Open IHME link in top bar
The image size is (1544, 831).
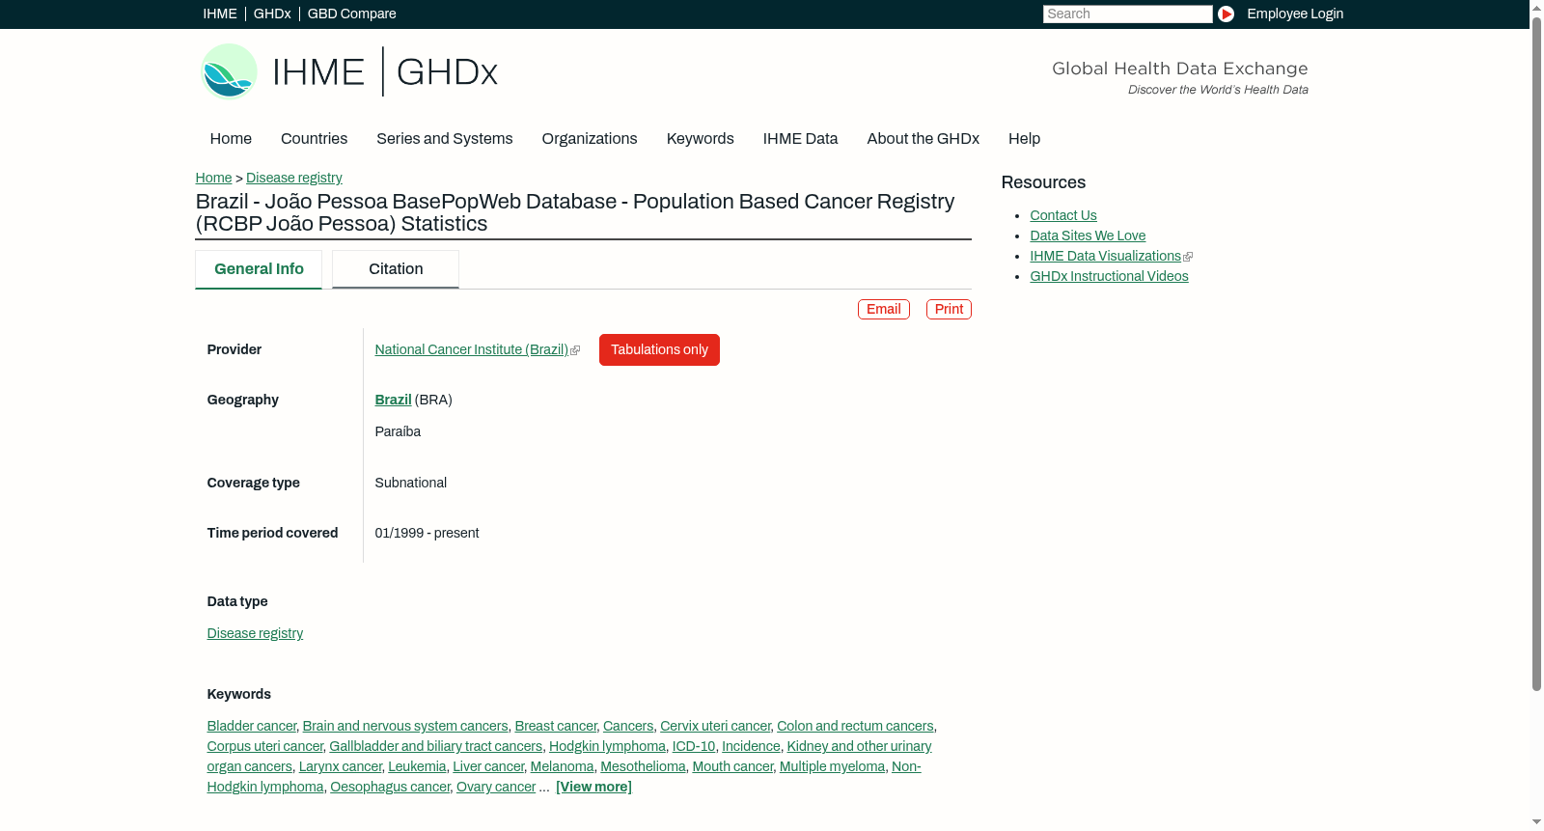(220, 14)
